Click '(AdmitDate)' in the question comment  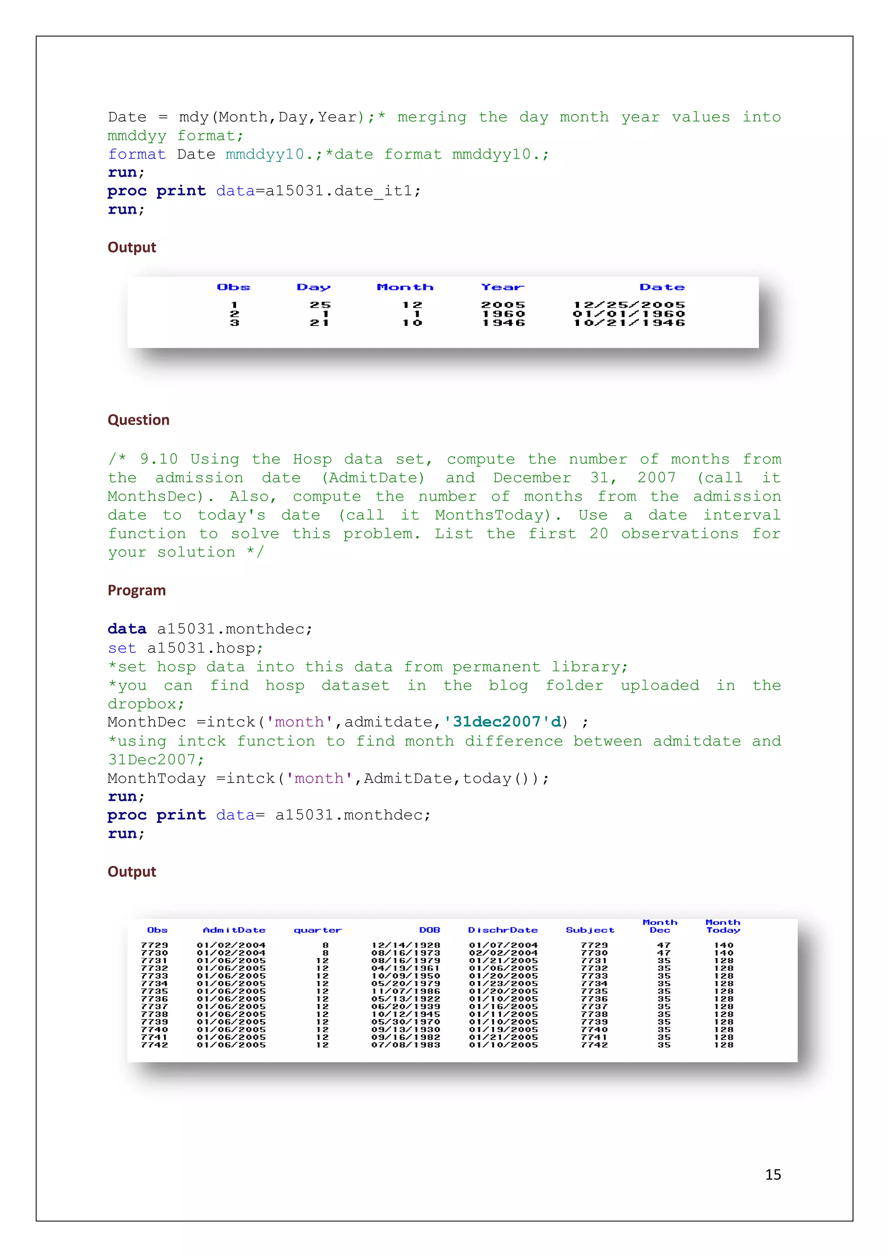[x=373, y=478]
